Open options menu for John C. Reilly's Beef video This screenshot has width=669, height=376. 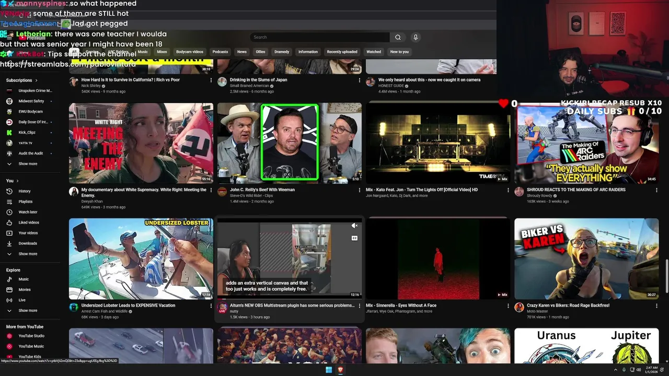point(360,191)
